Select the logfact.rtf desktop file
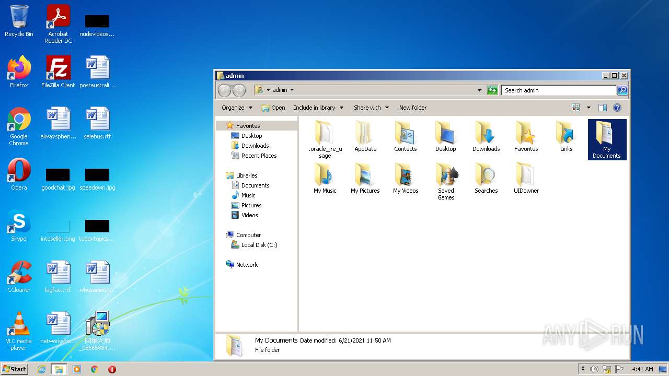 click(x=58, y=277)
